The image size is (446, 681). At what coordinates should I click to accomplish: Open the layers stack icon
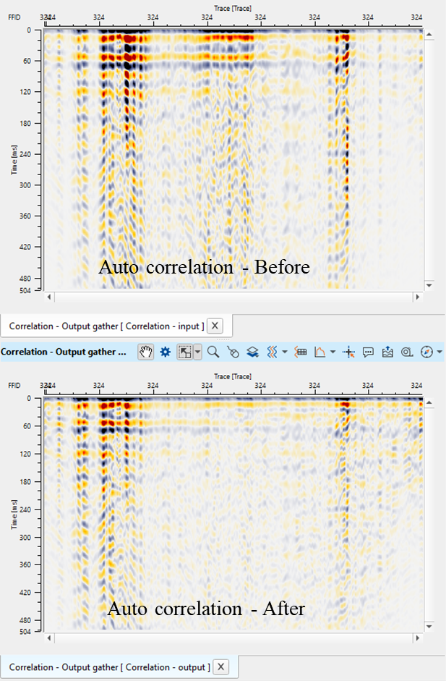252,352
